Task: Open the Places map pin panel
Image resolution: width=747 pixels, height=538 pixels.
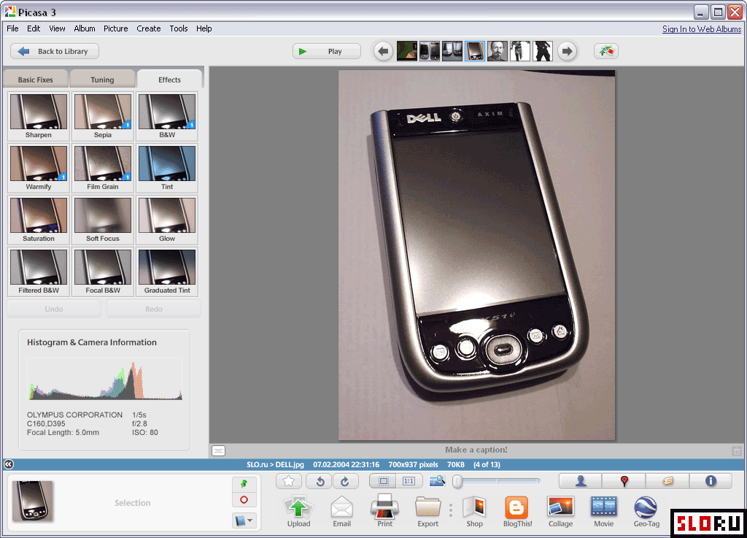Action: [624, 481]
